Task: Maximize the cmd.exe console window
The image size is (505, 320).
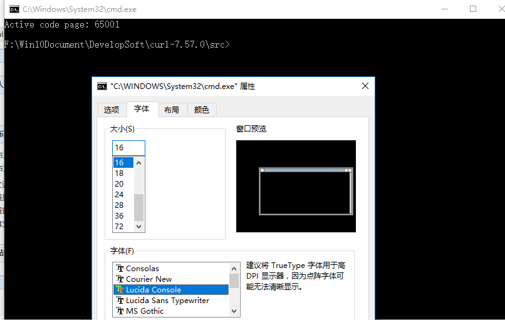Action: (x=473, y=9)
